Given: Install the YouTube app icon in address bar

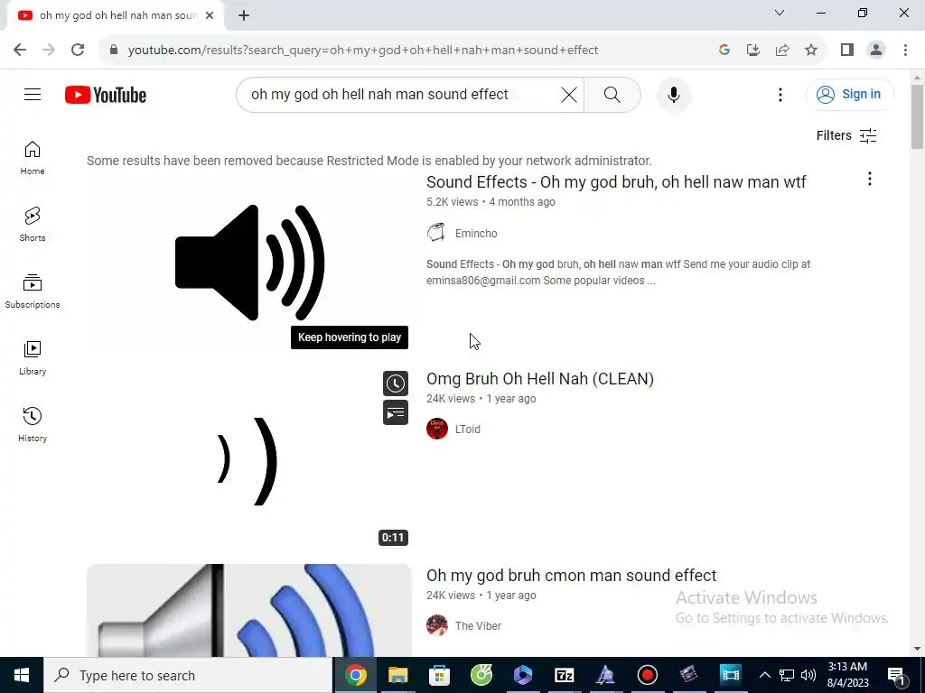Looking at the screenshot, I should tap(752, 51).
